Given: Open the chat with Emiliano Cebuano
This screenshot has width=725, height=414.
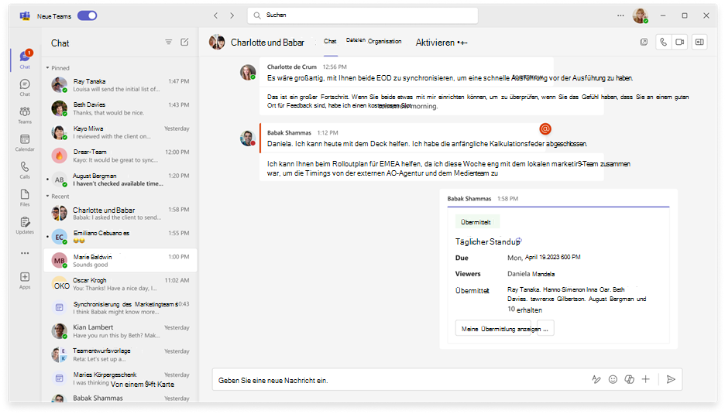Looking at the screenshot, I should coord(120,237).
